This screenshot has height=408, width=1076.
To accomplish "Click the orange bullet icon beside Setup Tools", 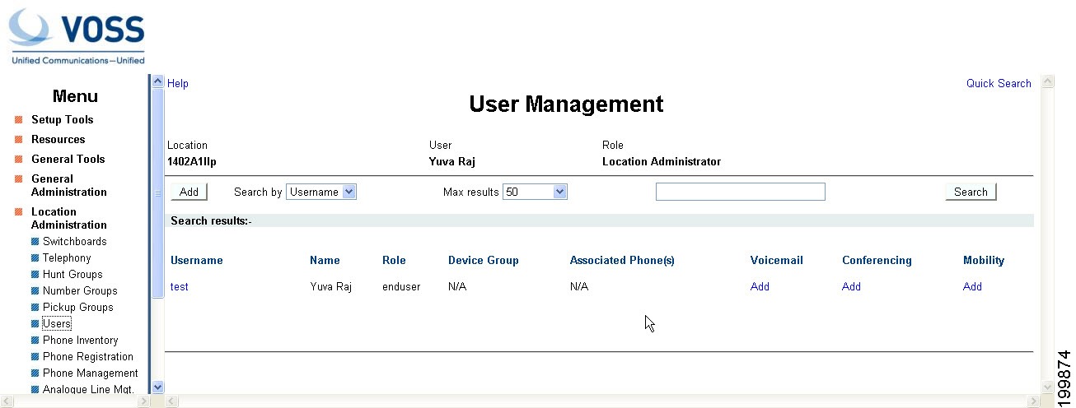I will click(x=18, y=120).
